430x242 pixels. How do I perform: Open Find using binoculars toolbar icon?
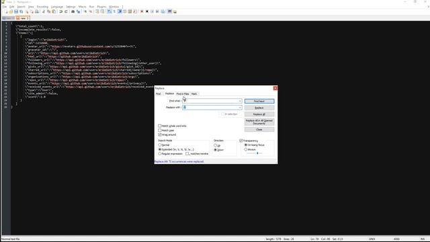pos(73,11)
